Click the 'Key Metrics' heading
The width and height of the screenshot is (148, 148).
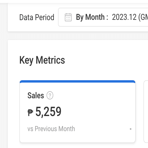[42, 60]
